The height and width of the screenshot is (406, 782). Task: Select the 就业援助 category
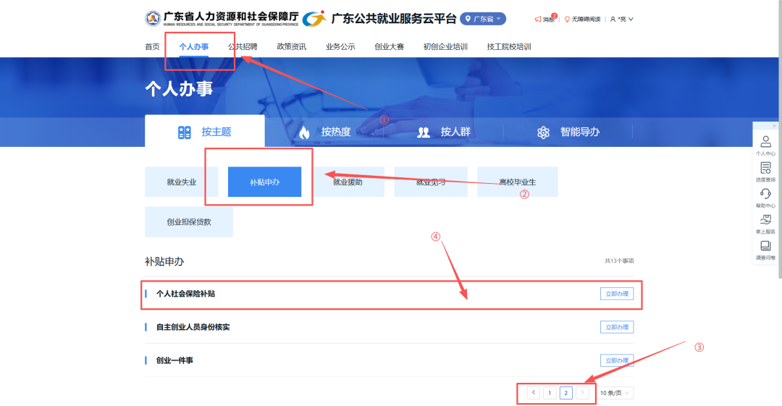coord(348,182)
